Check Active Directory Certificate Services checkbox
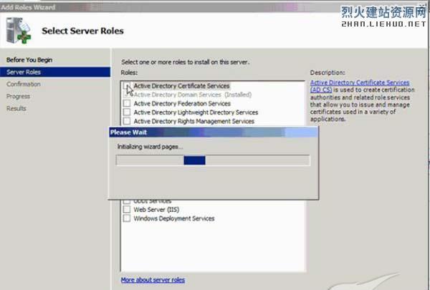 (127, 86)
